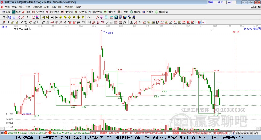Viewport: 261px width, 140px height.
Task: Launch the 江恩轮 Gann wheel
Action: tap(123, 12)
